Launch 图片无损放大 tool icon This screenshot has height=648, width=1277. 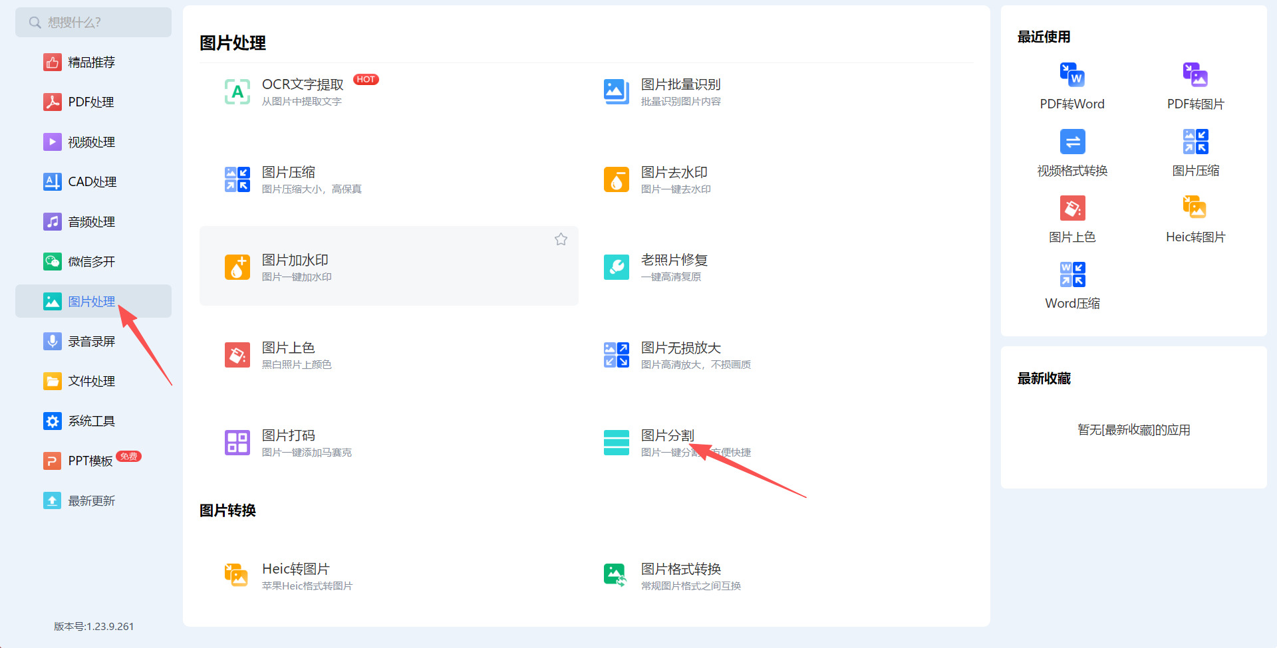(x=617, y=355)
